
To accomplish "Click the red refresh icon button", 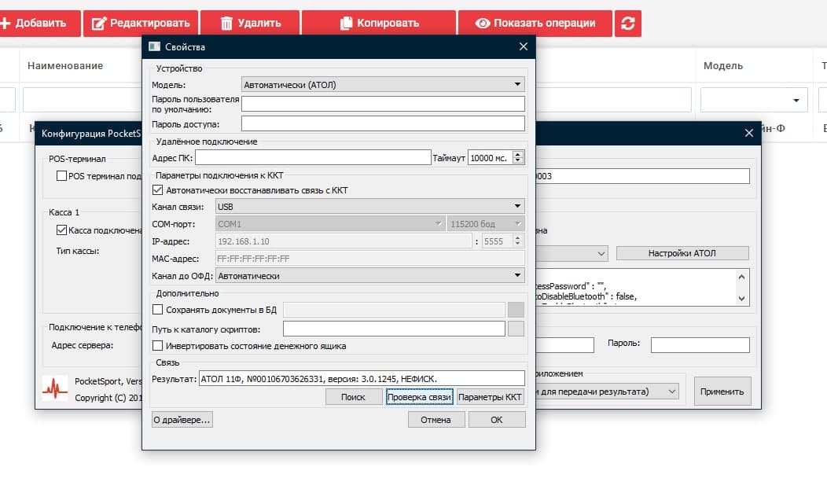I will point(627,23).
